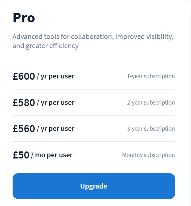Select the 1-year subscription label

click(151, 76)
